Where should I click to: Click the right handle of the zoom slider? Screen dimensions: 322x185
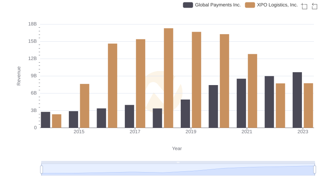(315, 170)
